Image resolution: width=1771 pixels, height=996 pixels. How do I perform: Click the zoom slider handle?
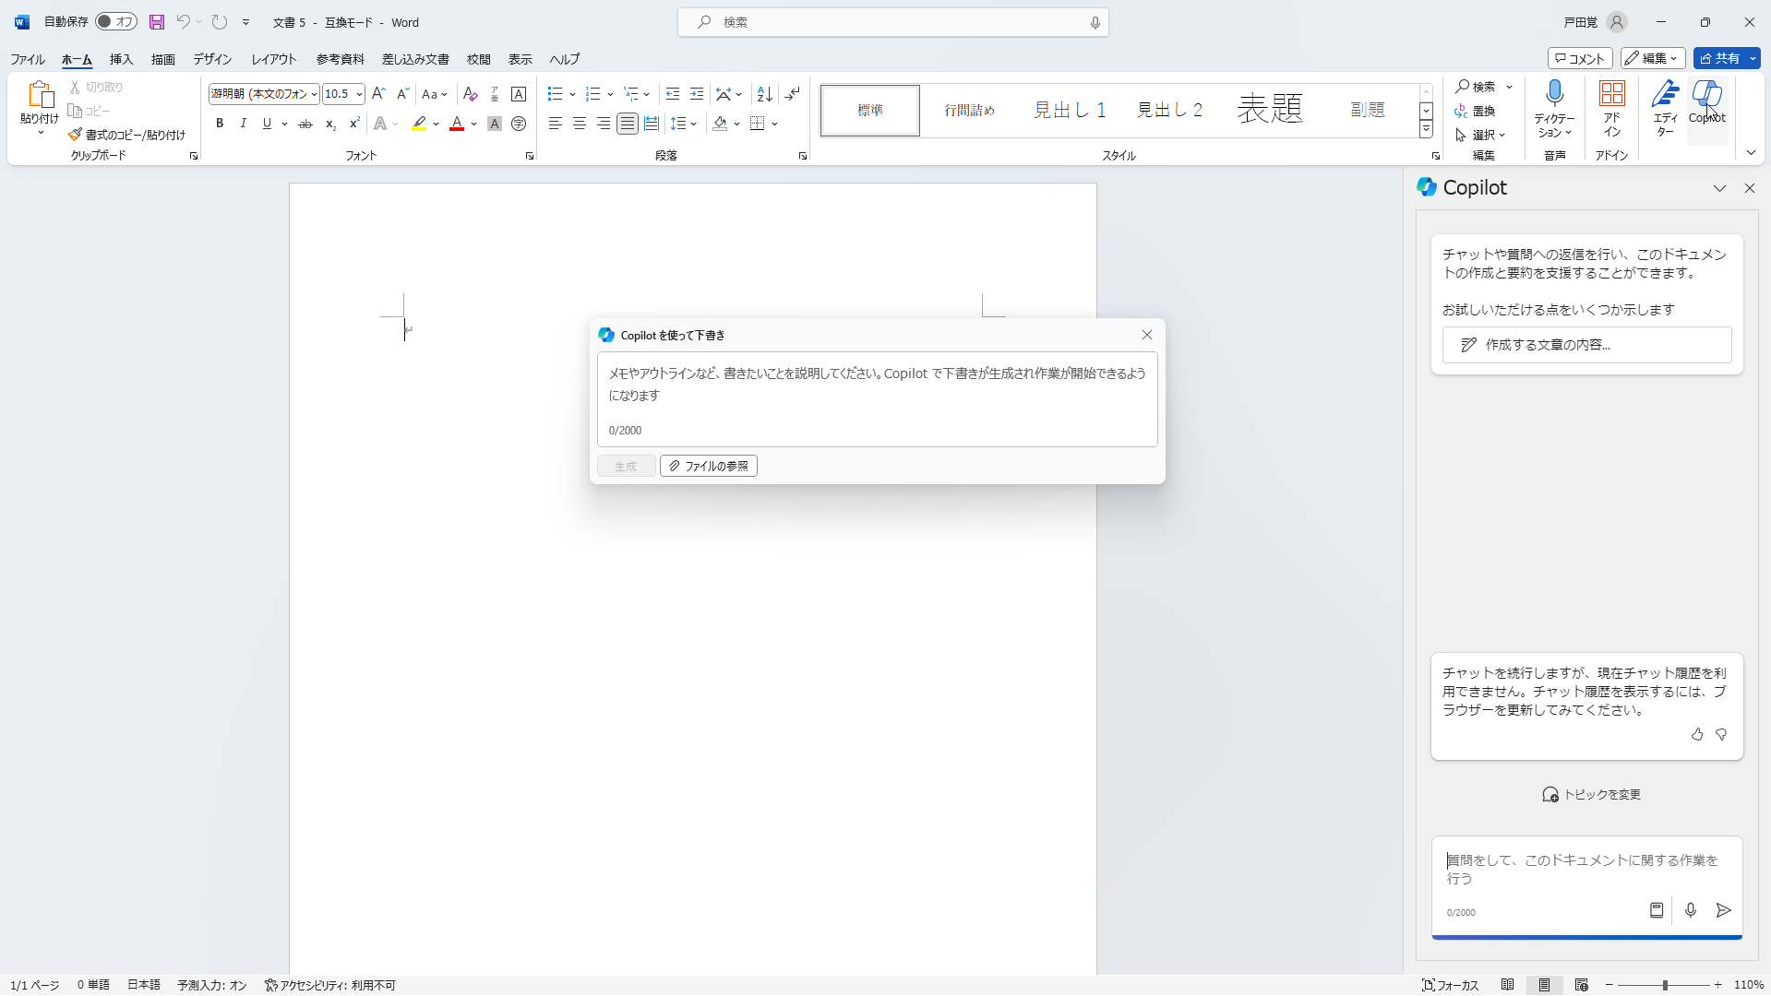click(1665, 985)
